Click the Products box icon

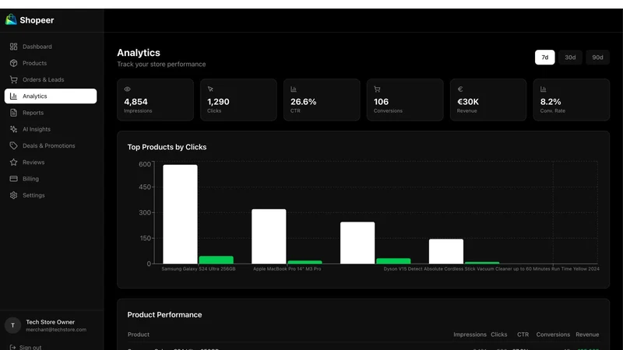(x=13, y=63)
